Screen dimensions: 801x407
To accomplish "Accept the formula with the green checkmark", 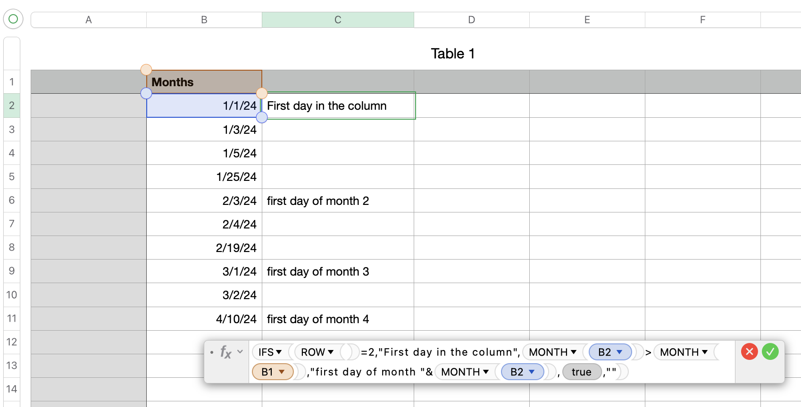I will tap(770, 352).
